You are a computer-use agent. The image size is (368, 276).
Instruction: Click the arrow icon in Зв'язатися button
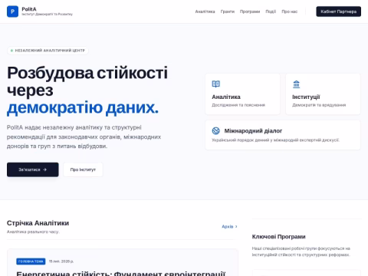coord(45,169)
